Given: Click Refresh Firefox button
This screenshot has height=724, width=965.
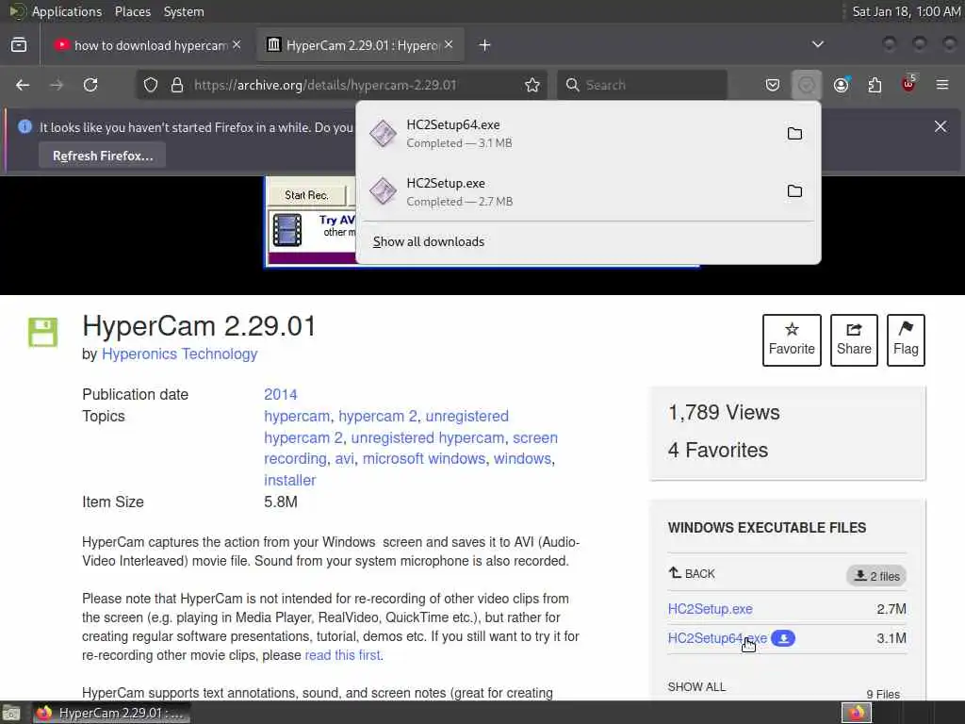Looking at the screenshot, I should [103, 156].
